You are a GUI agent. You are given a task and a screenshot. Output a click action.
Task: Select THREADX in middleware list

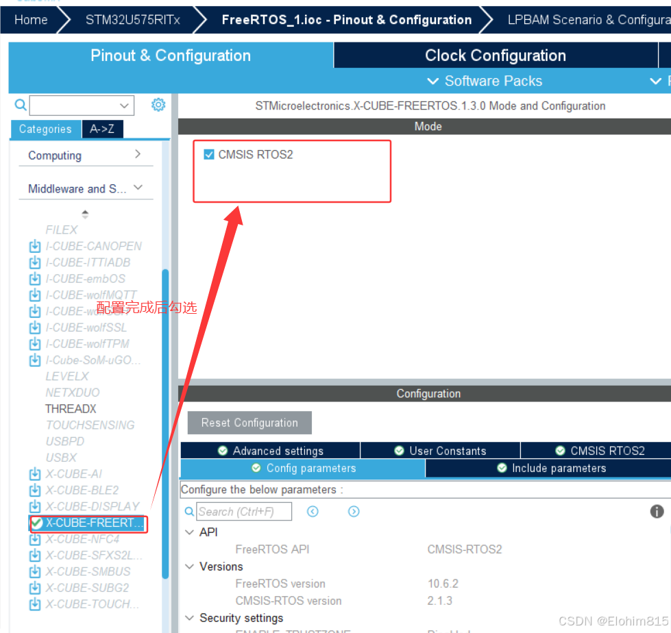click(x=71, y=409)
